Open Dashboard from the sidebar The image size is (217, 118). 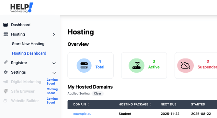[21, 25]
